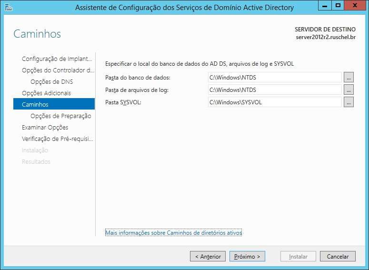The image size is (369, 270).
Task: Click the SERVIDOR DE DESTINO caption
Action: tap(325, 30)
